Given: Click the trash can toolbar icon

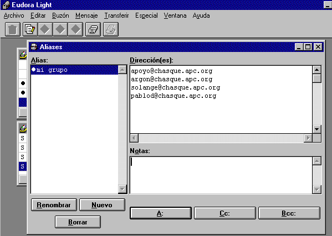Looking at the screenshot, I should pos(13,29).
